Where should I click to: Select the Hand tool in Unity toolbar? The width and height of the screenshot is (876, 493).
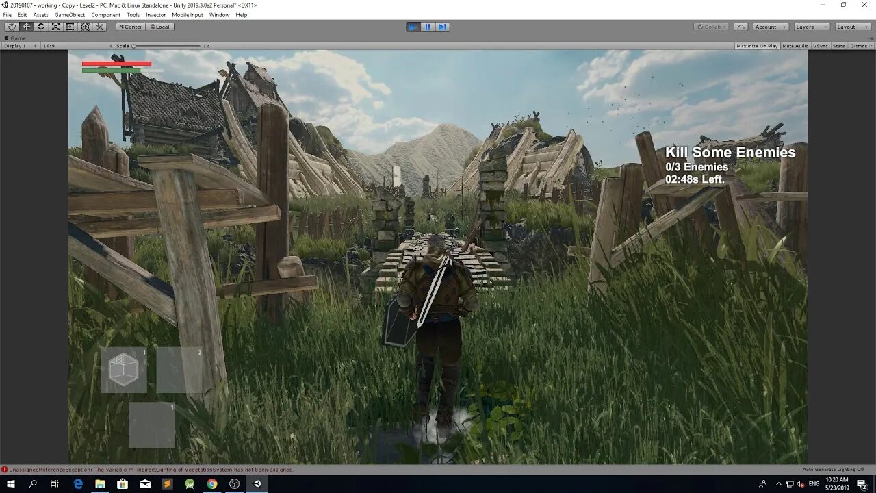12,27
